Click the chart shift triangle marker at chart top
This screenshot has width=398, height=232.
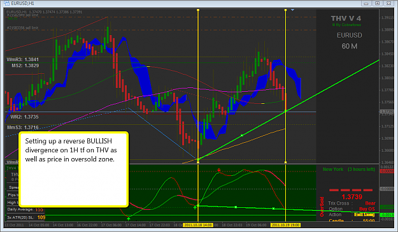pyautogui.click(x=292, y=10)
